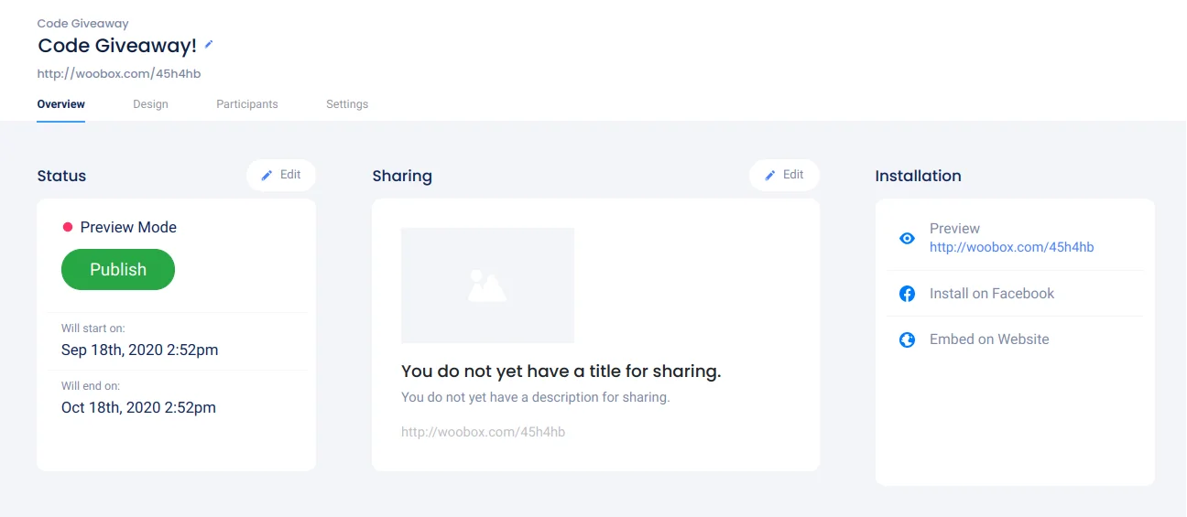Screen dimensions: 1187x517
Task: Click the red Preview Mode status dot
Action: (x=67, y=227)
